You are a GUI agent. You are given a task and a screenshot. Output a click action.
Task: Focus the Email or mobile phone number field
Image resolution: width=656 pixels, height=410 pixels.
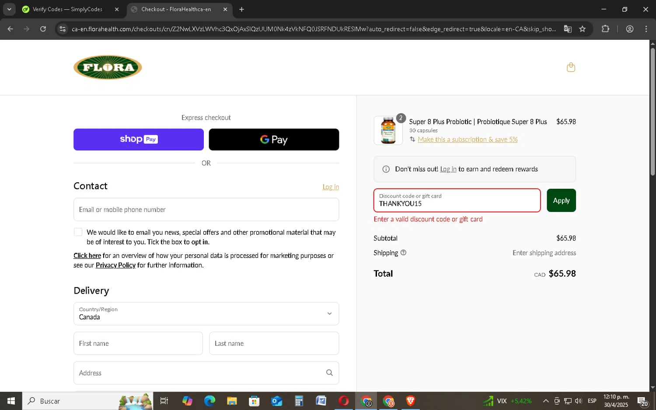tap(206, 209)
